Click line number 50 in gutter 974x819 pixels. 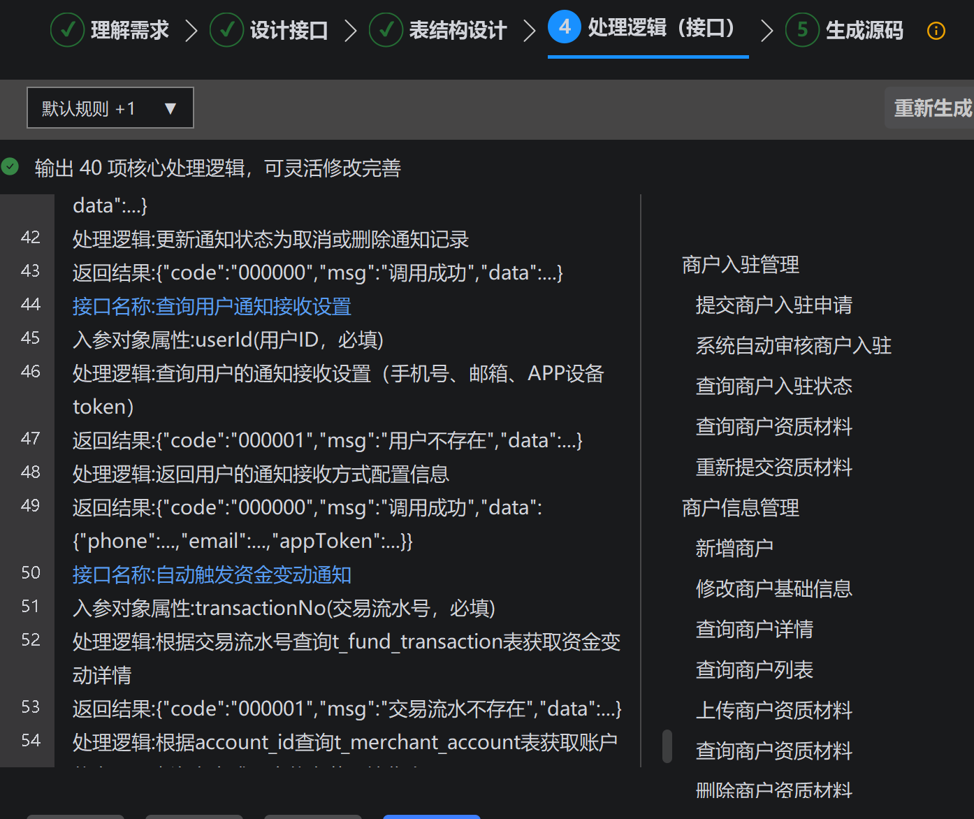tap(31, 573)
